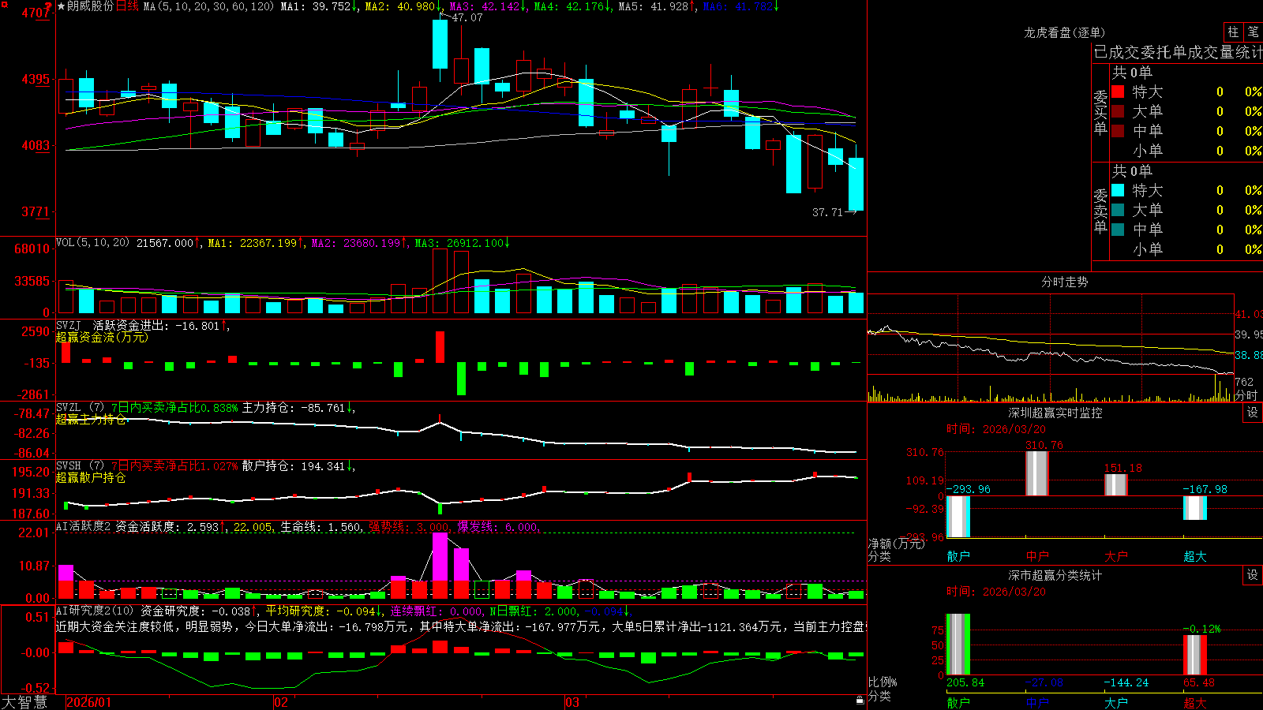This screenshot has height=710, width=1263.
Task: Click the 大智慧 logo in bottom corner
Action: click(24, 702)
